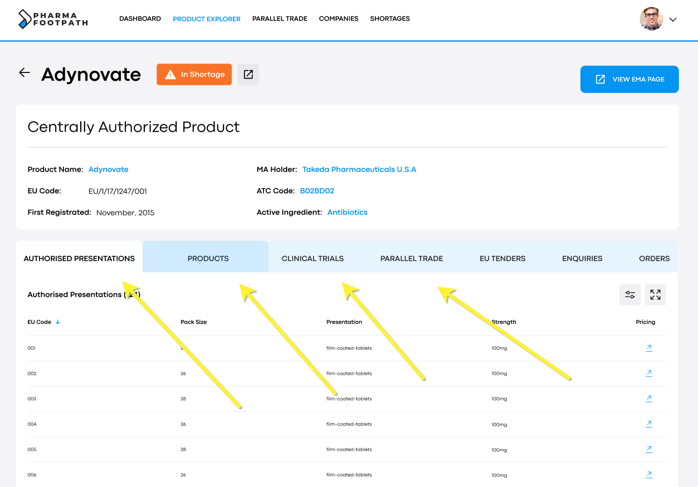Open the Antibiotics active ingredient link

click(347, 212)
